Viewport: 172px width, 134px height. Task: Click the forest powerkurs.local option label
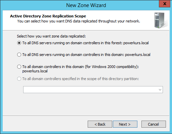[86, 43]
